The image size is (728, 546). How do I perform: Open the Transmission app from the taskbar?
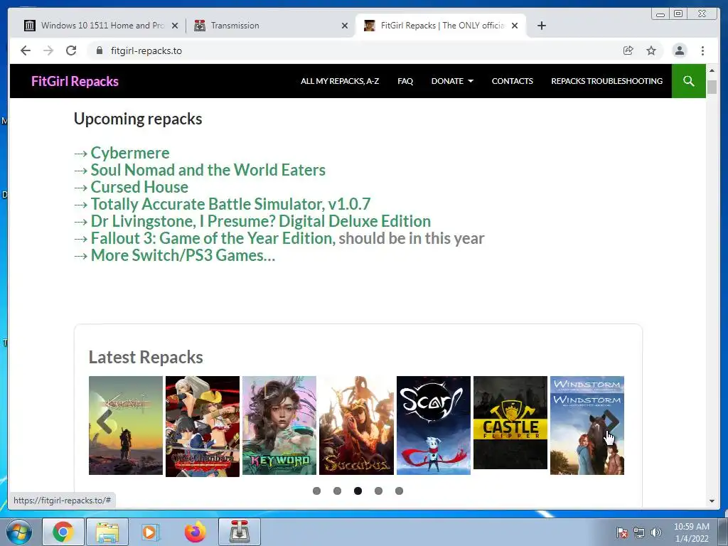click(239, 532)
